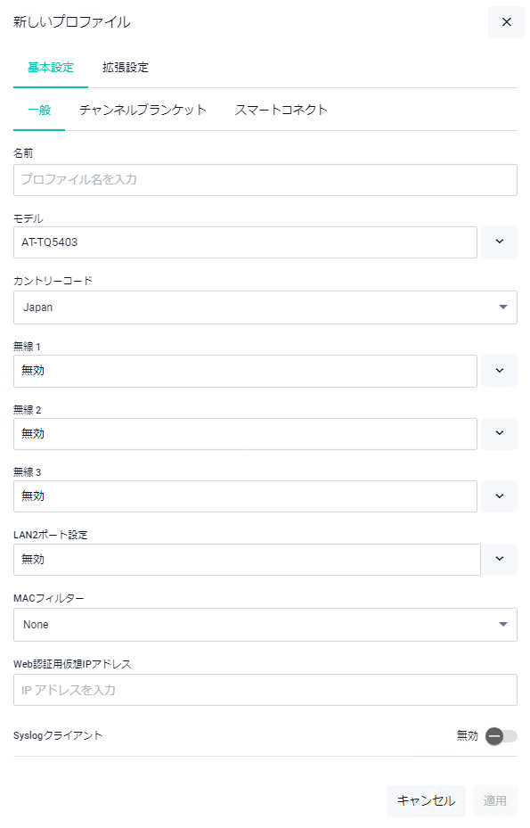
Task: Enable the Syslogクライアント toggle switch
Action: click(501, 736)
